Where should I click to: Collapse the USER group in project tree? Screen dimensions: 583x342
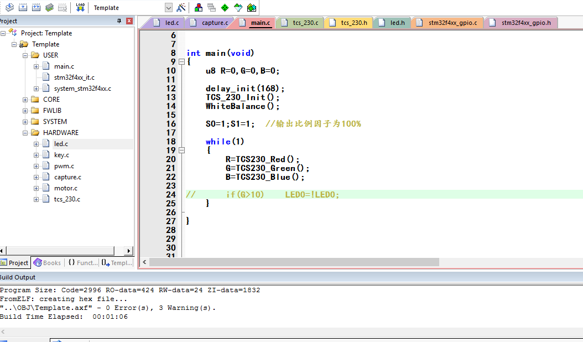[x=25, y=55]
